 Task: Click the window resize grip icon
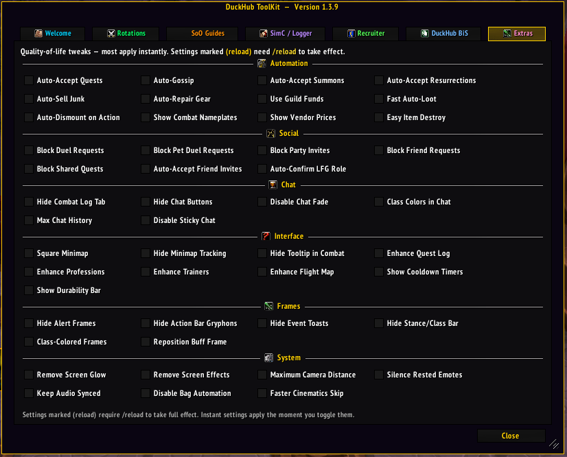554,445
